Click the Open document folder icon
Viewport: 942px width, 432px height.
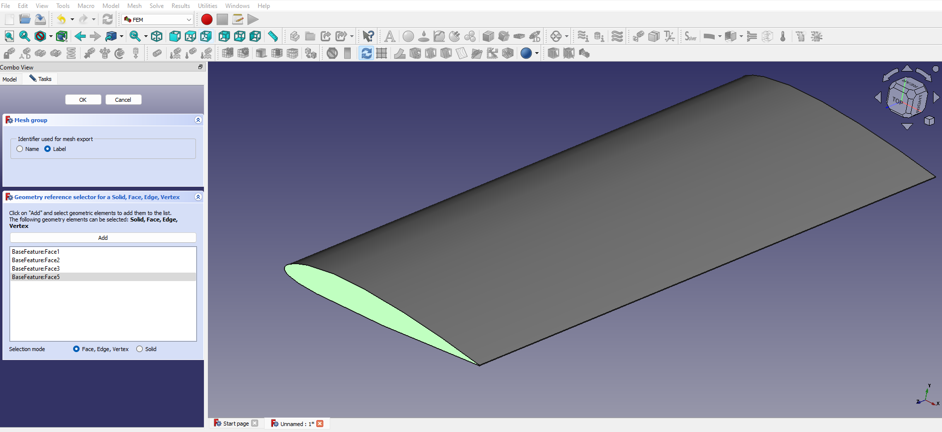click(24, 19)
